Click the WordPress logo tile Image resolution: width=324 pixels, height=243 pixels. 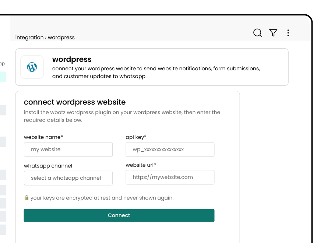(x=32, y=67)
